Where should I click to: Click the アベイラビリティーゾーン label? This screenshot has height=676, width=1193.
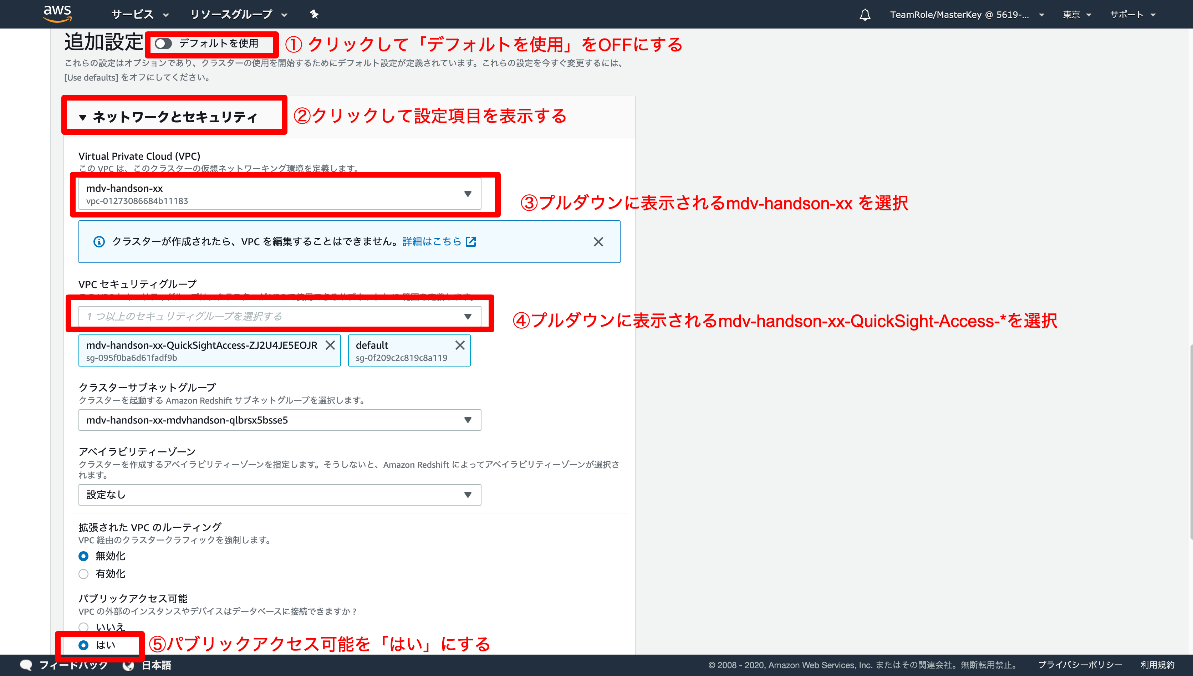tap(137, 451)
